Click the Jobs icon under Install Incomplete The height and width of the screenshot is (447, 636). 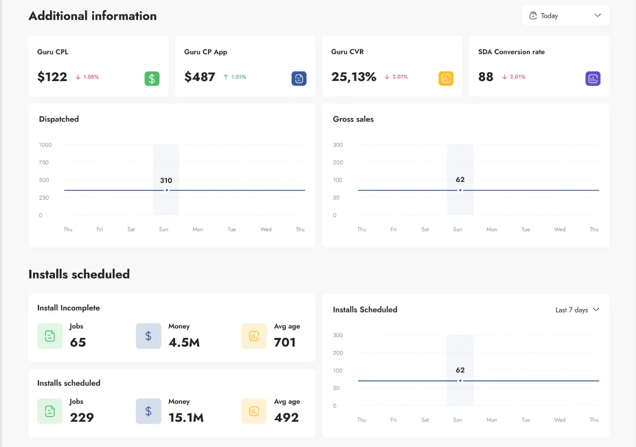tap(49, 336)
